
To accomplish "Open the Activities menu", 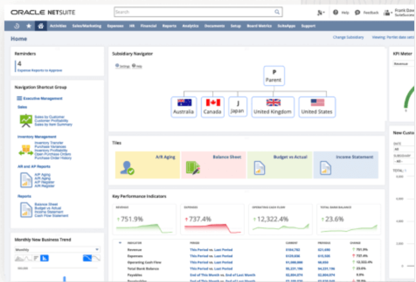I will point(58,26).
